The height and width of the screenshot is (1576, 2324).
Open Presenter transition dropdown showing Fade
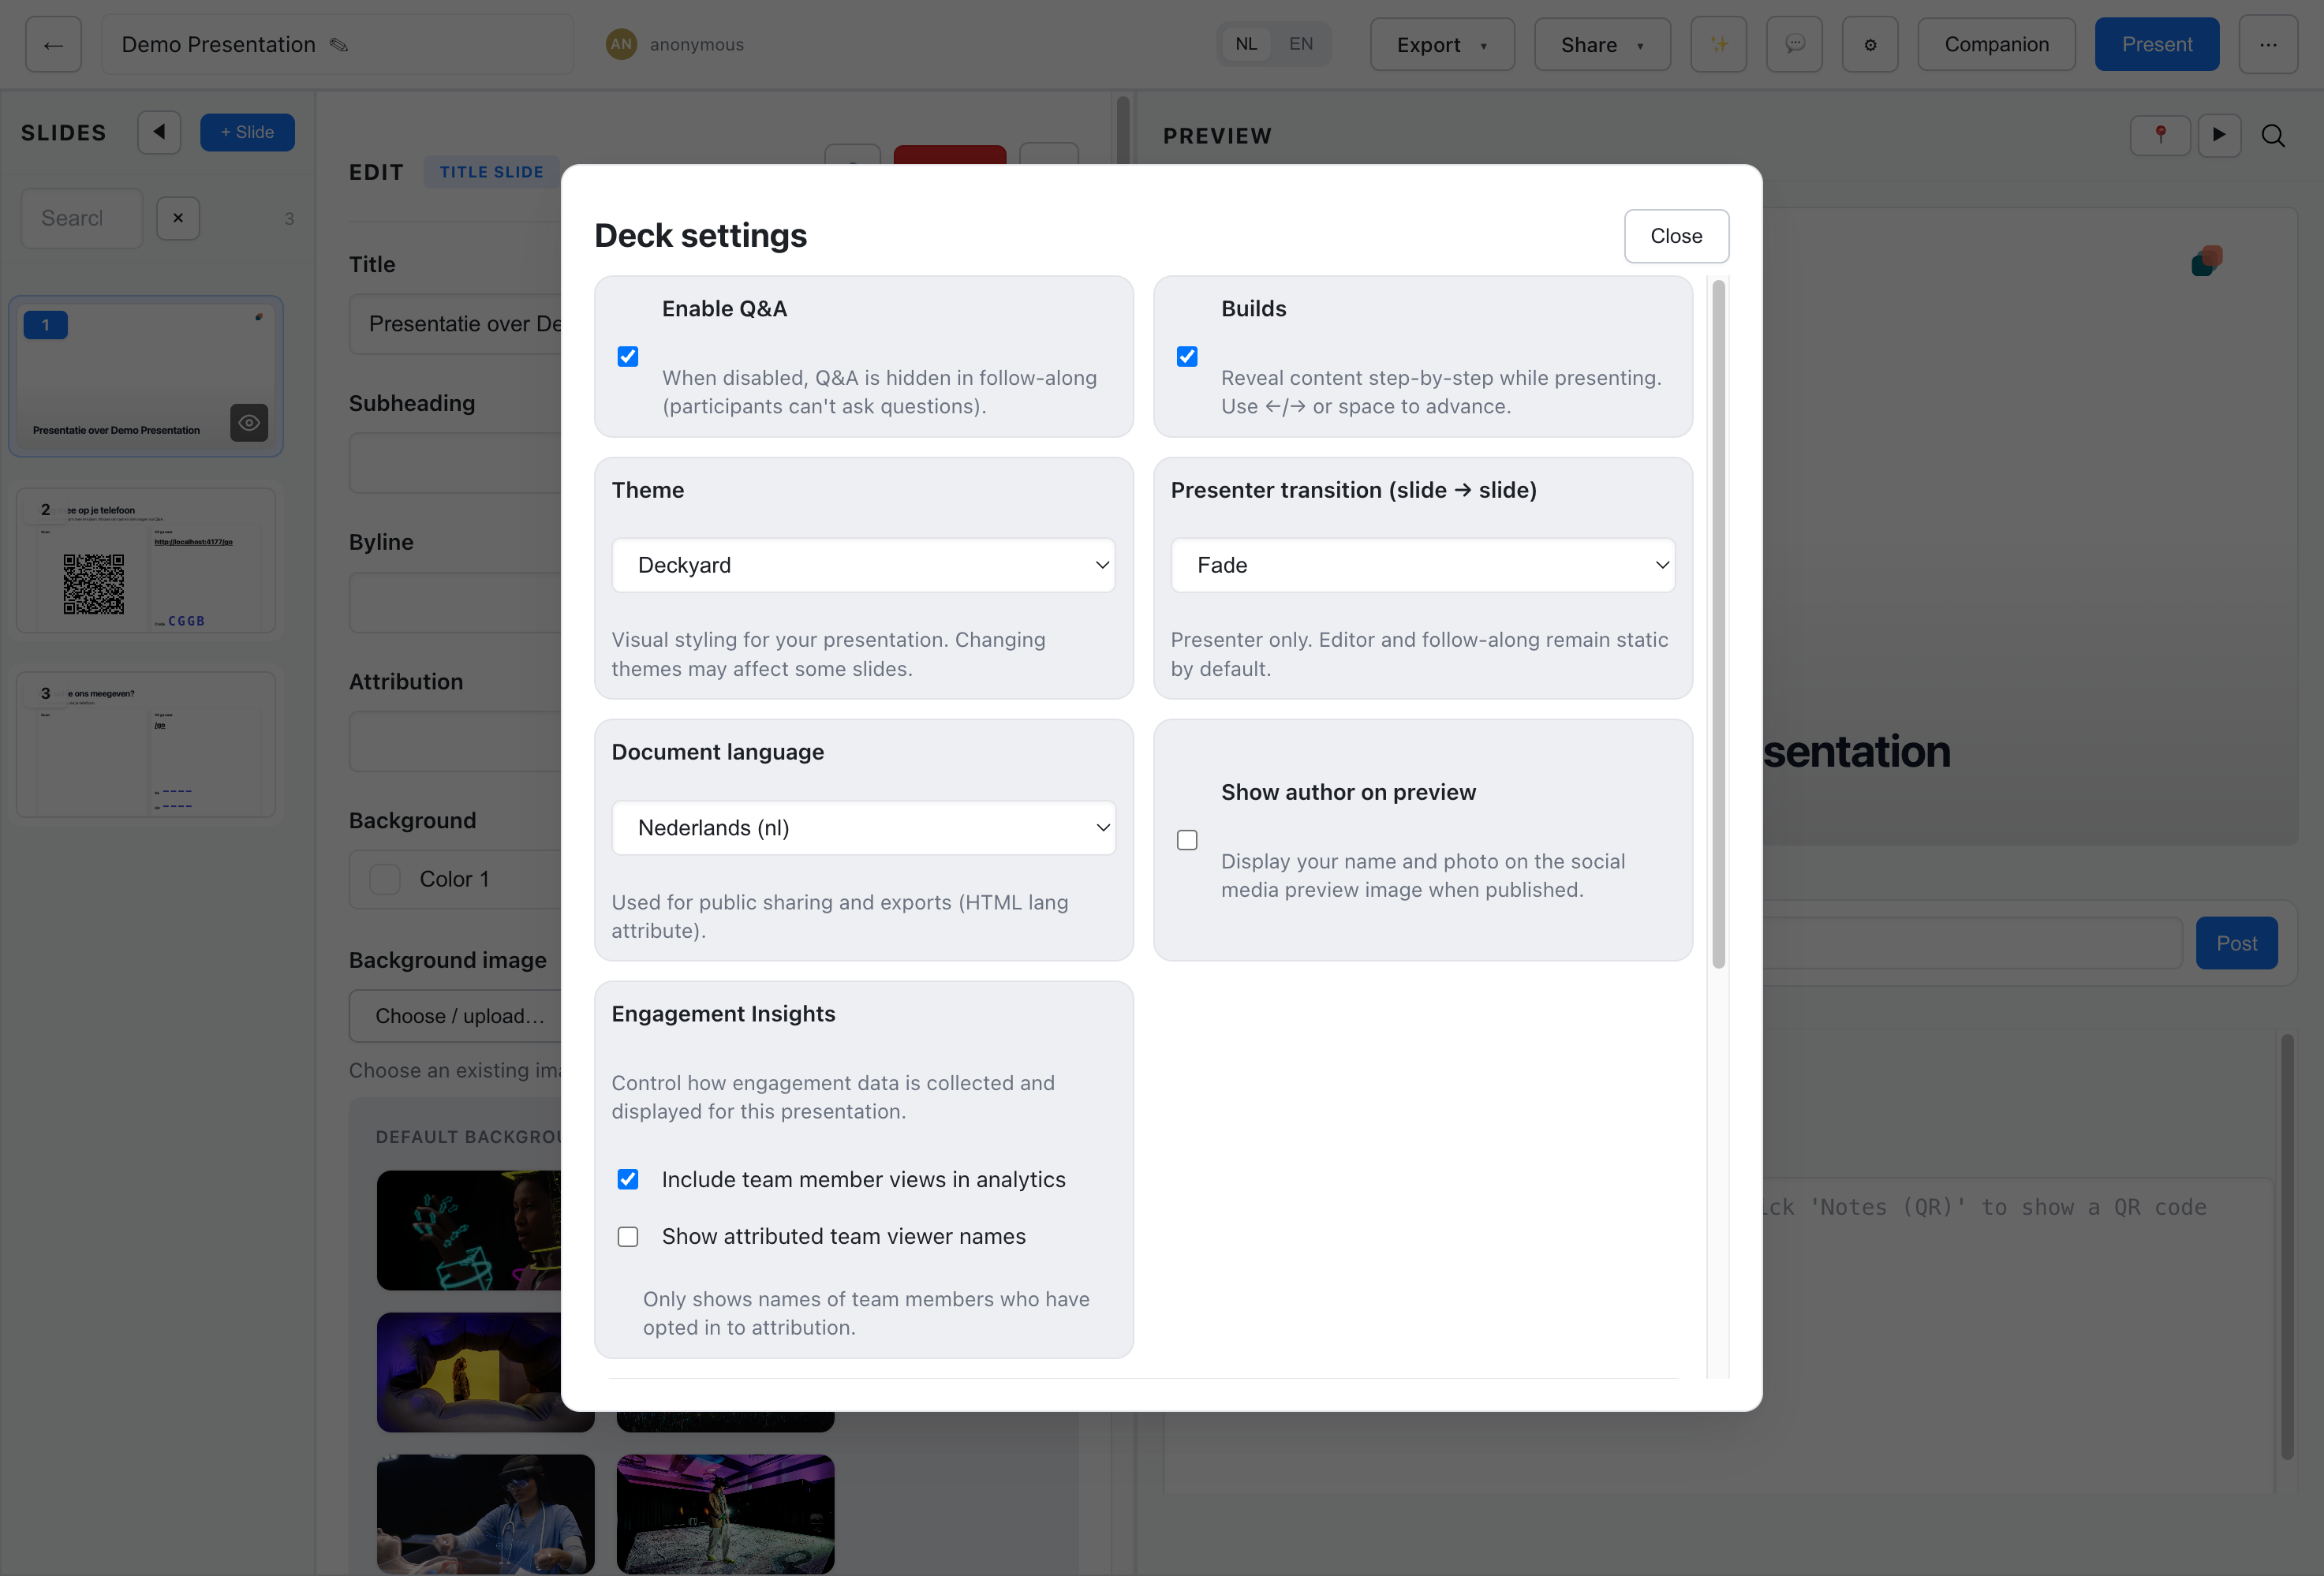click(x=1422, y=565)
